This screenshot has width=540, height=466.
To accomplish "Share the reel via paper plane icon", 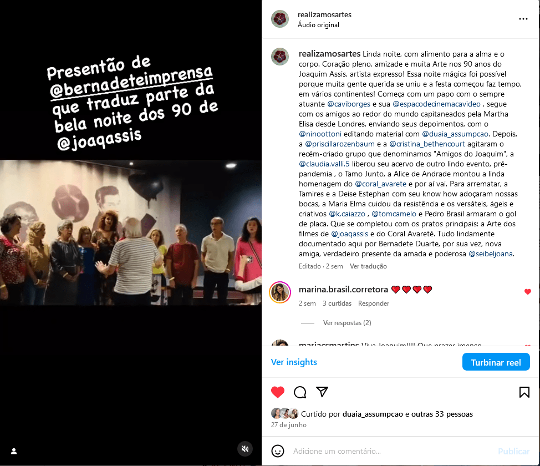I will 322,392.
